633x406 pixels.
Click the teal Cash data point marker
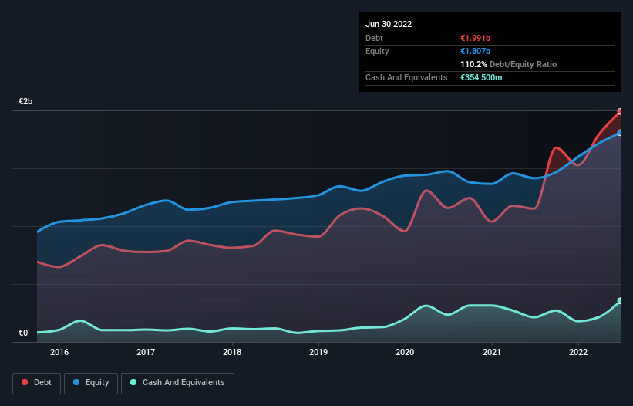(620, 301)
